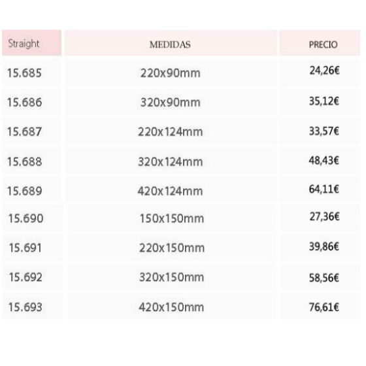
Task: Click the 76,61€ price
Action: coord(324,307)
